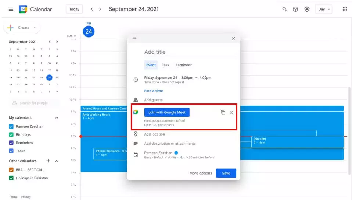This screenshot has height=200, width=352.
Task: Toggle Holidays in Pakistan calendar
Action: coord(11,178)
